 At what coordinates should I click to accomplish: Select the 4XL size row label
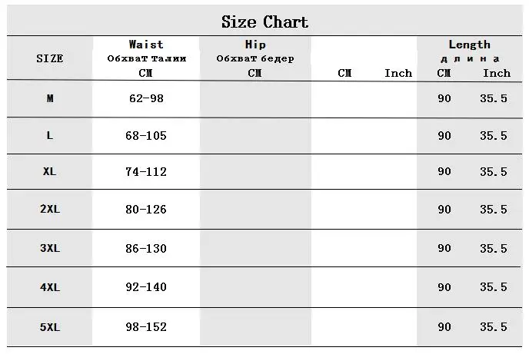50,287
